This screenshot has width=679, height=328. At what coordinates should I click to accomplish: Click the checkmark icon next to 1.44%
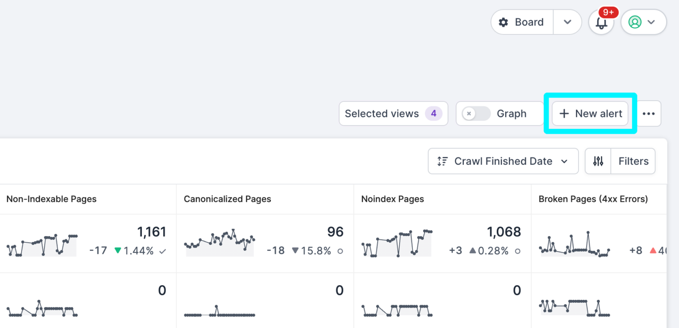tap(163, 251)
